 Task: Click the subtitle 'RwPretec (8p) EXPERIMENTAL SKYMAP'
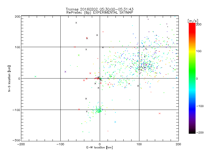[100, 13]
